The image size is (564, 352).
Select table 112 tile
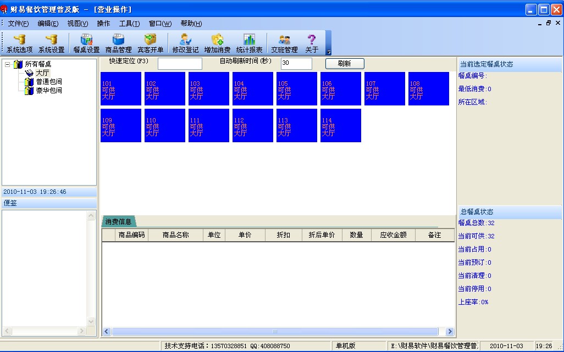[x=253, y=126]
